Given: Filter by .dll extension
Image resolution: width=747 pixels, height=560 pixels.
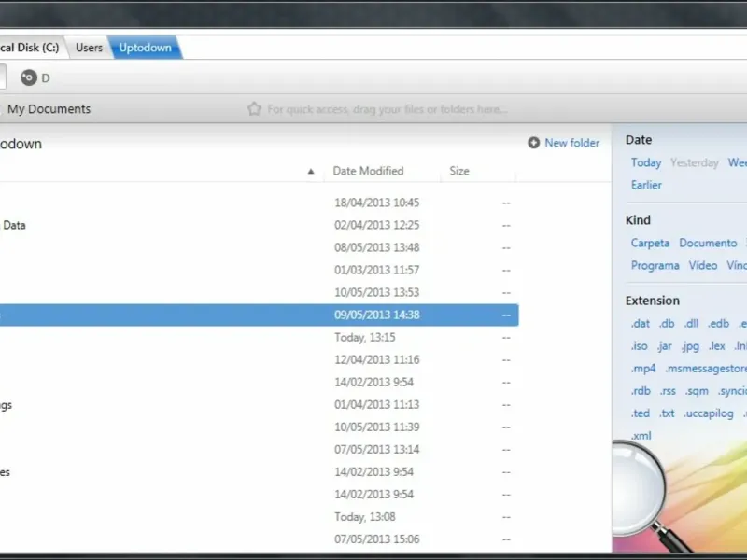Looking at the screenshot, I should 691,324.
